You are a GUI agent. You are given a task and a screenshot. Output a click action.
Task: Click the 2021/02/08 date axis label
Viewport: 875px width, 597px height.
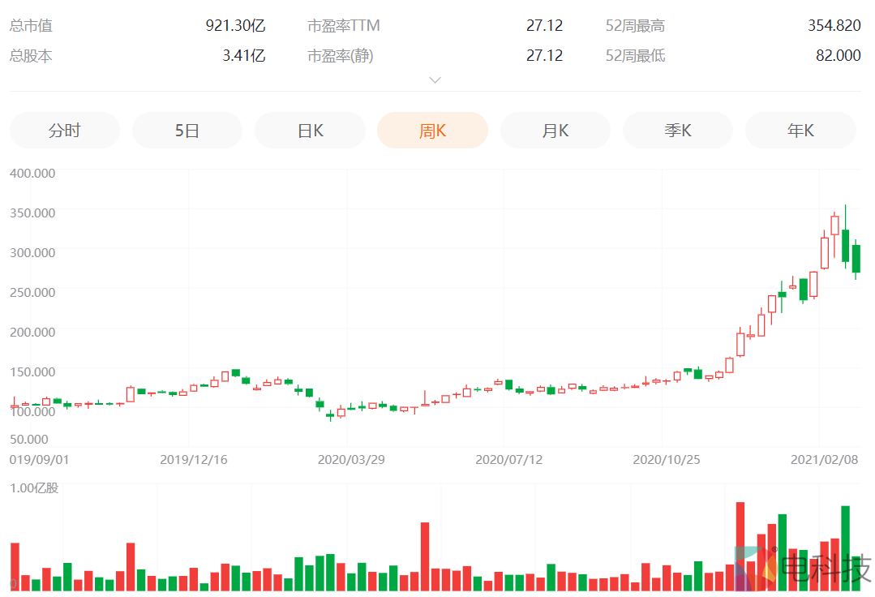click(824, 460)
